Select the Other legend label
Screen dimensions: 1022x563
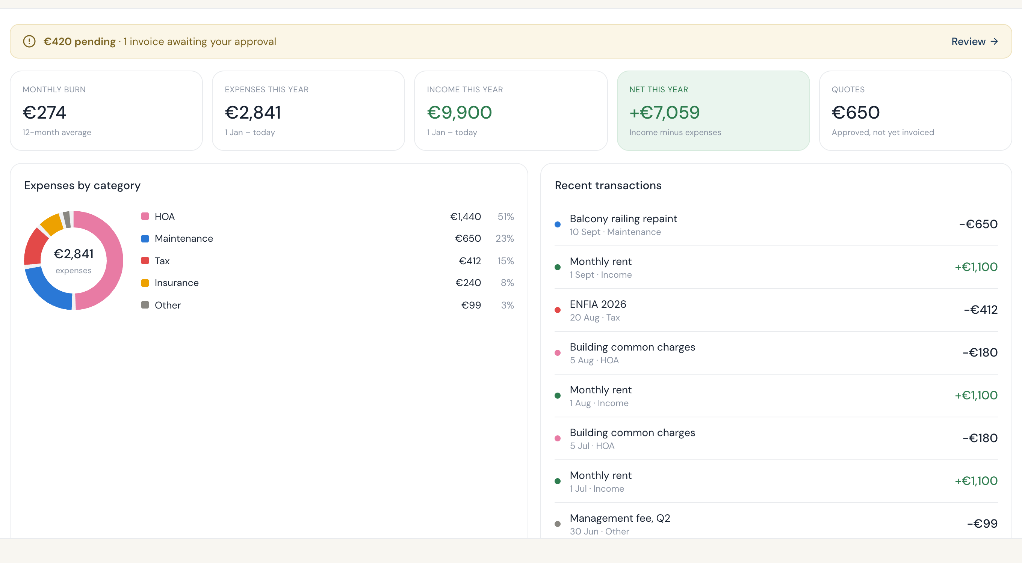(168, 305)
